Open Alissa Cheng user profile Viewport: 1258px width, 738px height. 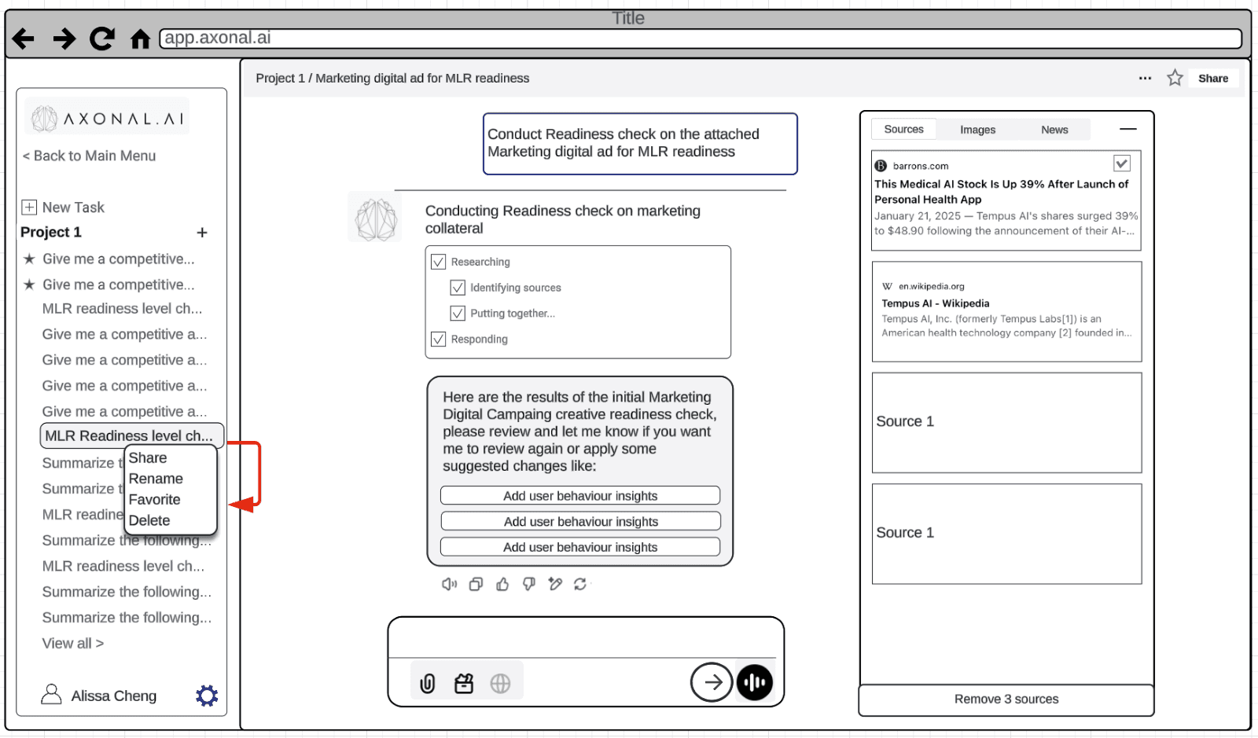(99, 696)
